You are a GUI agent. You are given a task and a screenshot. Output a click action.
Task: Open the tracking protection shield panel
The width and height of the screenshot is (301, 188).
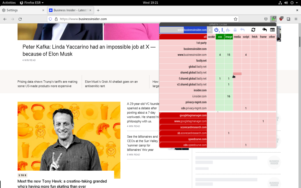[x=50, y=19]
